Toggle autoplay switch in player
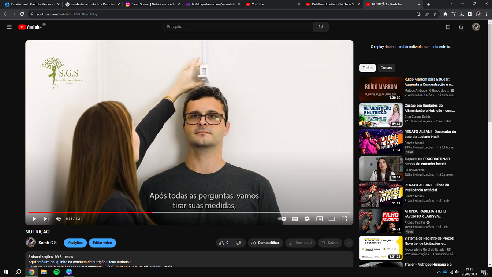The image size is (492, 277). [282, 219]
